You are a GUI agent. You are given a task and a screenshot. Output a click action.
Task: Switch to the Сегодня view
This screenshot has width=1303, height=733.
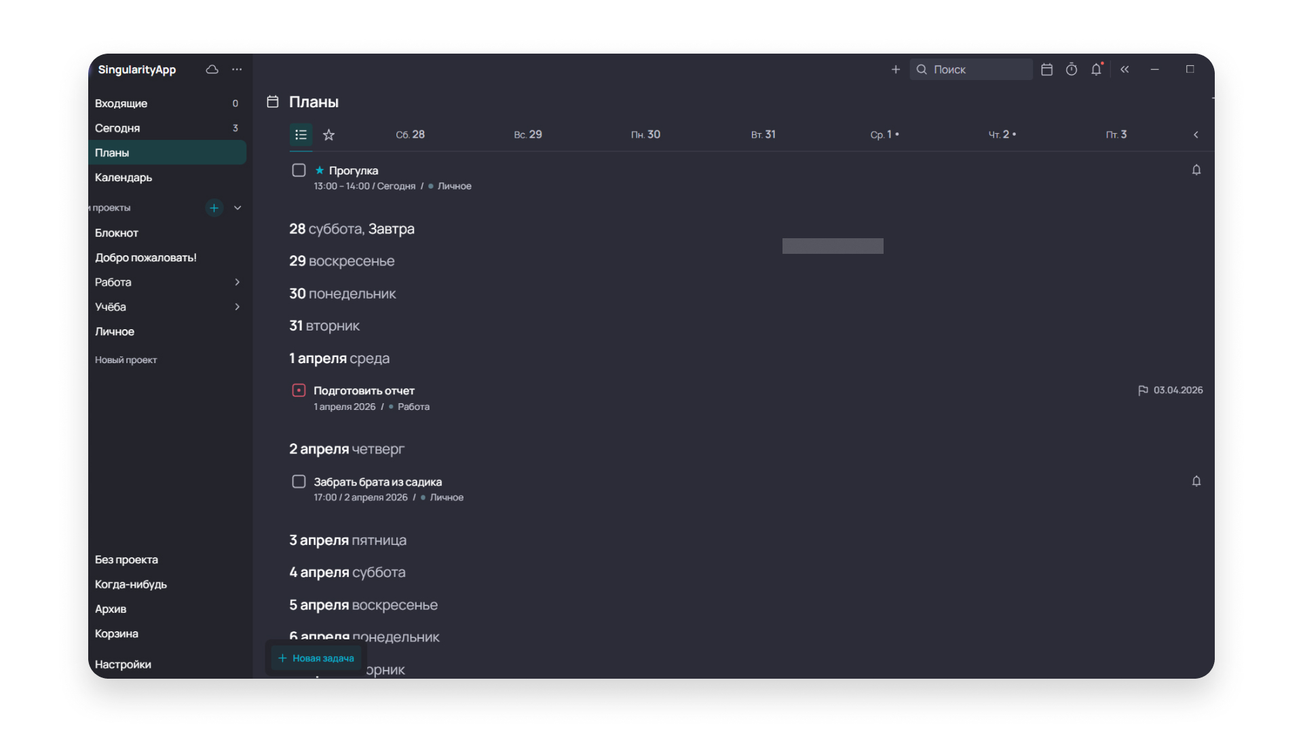click(x=117, y=128)
